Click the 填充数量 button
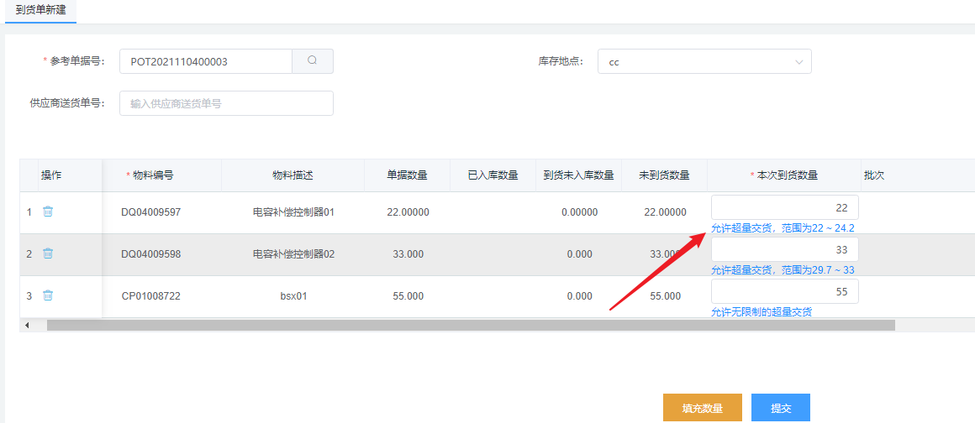Viewport: 975px width, 423px height. pos(703,408)
